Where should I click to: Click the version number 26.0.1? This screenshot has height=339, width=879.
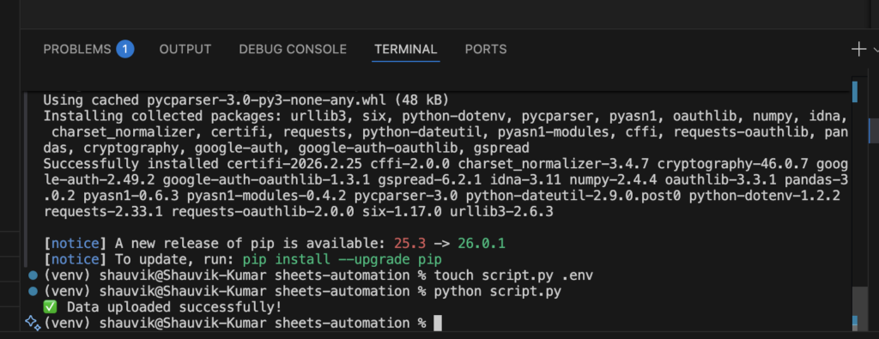[482, 244]
